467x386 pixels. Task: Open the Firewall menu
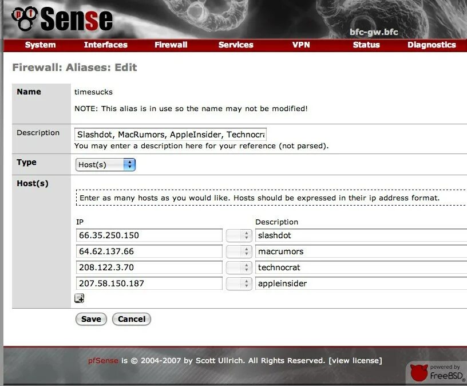point(170,45)
